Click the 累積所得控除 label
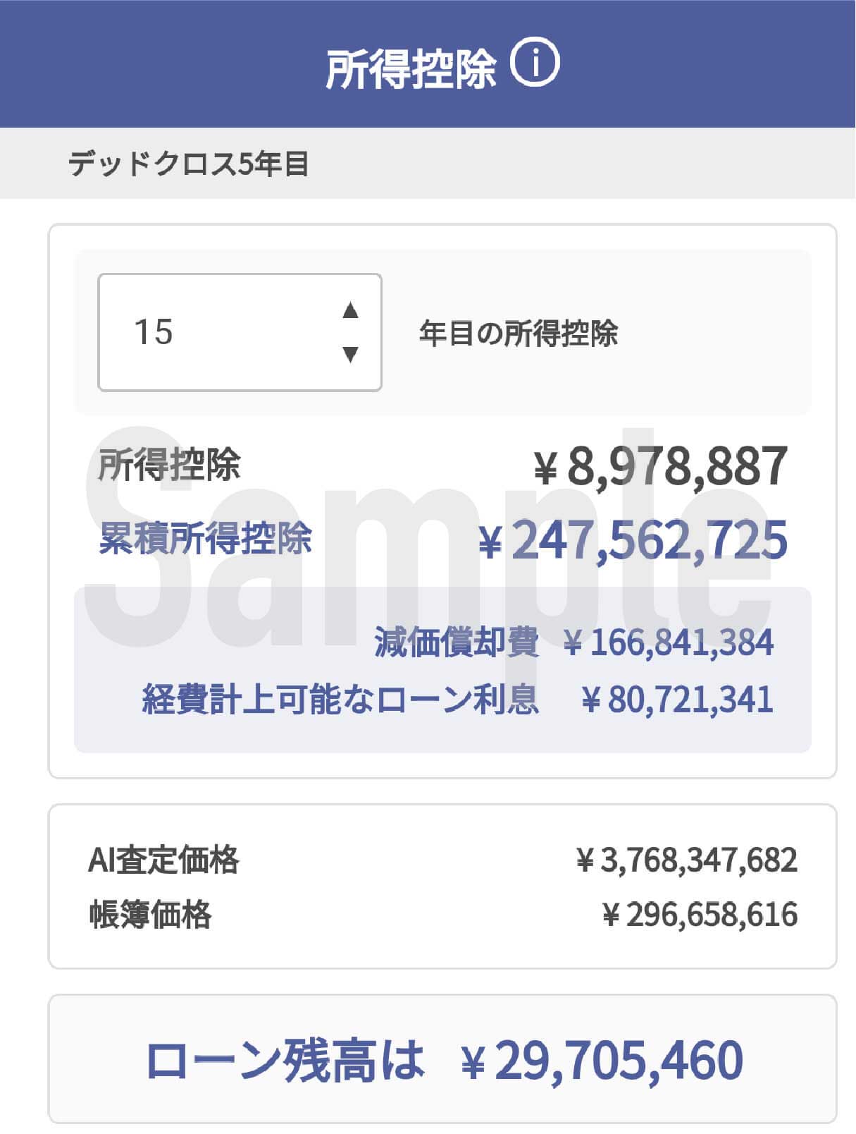856x1134 pixels. (x=205, y=539)
